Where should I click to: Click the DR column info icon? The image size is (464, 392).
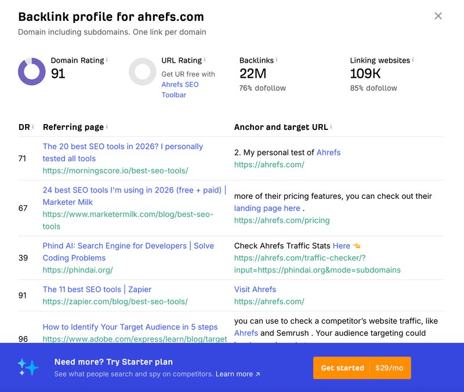(33, 126)
